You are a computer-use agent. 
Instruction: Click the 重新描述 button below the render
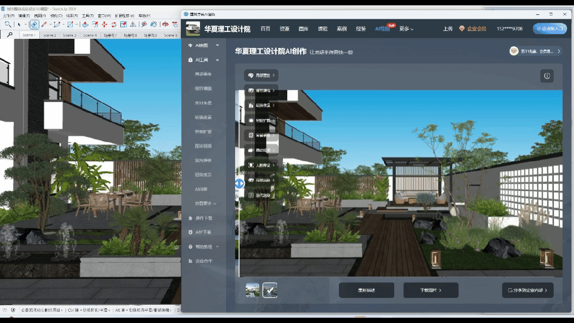click(x=367, y=290)
